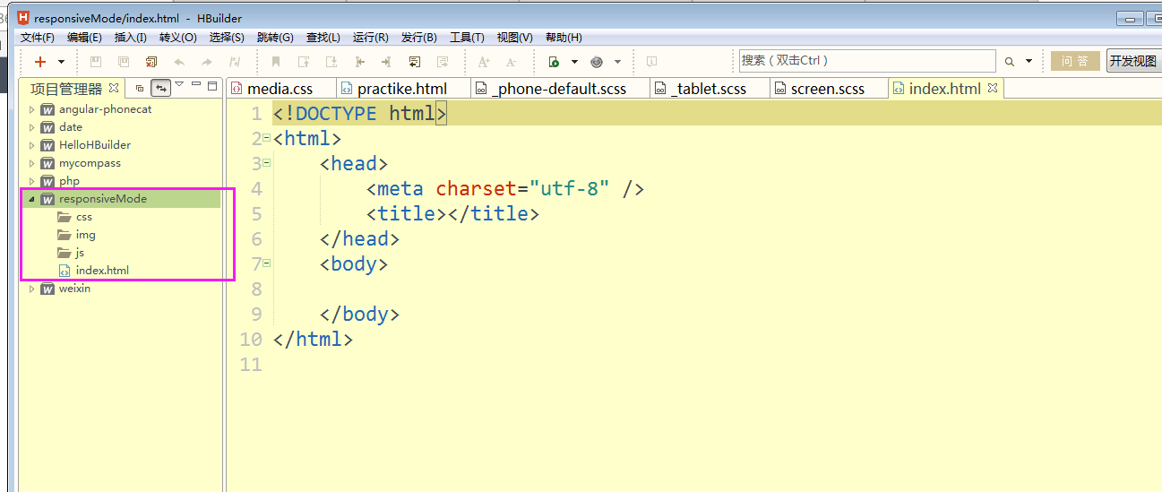This screenshot has width=1162, height=492.
Task: Click the bookmark flag toolbar icon
Action: 276,62
